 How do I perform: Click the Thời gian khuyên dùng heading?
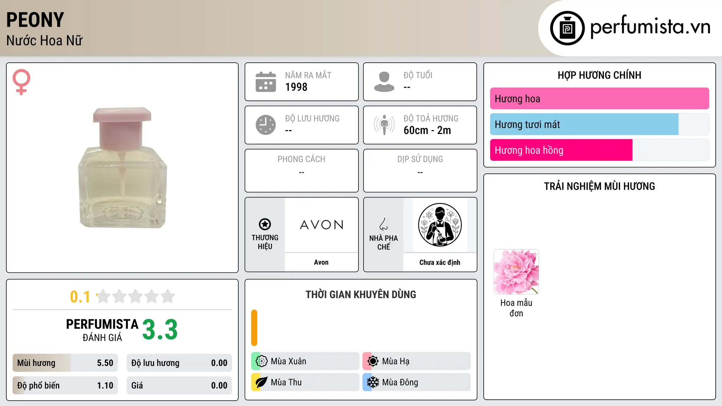coord(361,295)
